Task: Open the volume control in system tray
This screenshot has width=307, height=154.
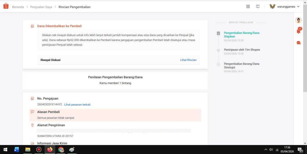Action: pos(271,149)
